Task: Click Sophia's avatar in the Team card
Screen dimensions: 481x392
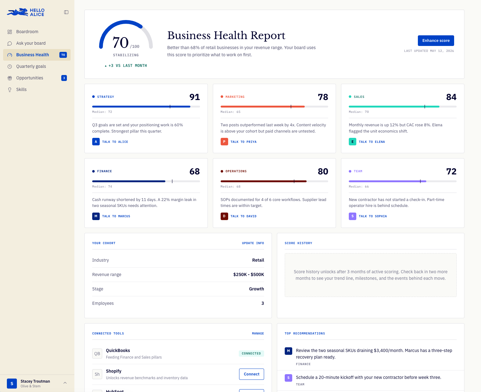Action: pyautogui.click(x=353, y=216)
